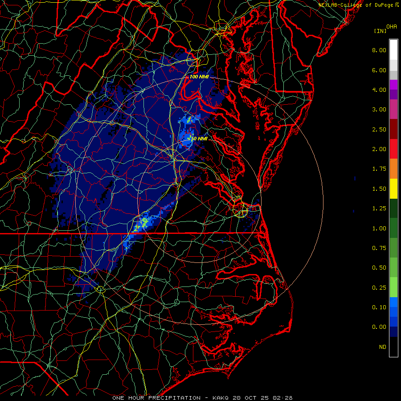Click the [IN] units label
Image resolution: width=401 pixels, height=401 pixels.
(380, 31)
